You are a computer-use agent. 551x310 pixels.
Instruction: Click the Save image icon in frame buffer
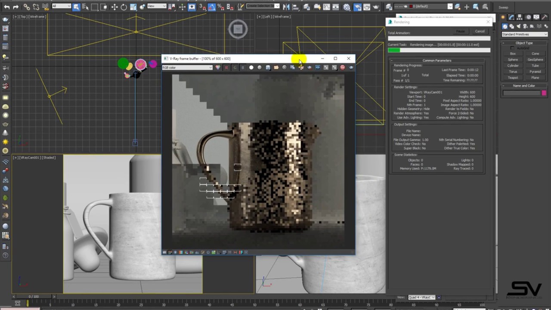(x=268, y=68)
